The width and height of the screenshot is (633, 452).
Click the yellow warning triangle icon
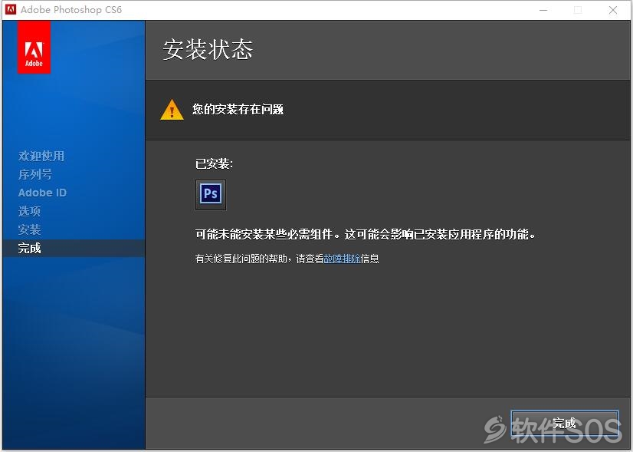(x=172, y=110)
